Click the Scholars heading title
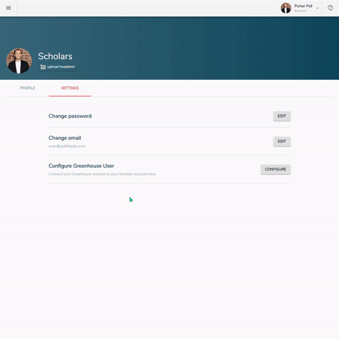Image resolution: width=339 pixels, height=339 pixels. point(55,56)
